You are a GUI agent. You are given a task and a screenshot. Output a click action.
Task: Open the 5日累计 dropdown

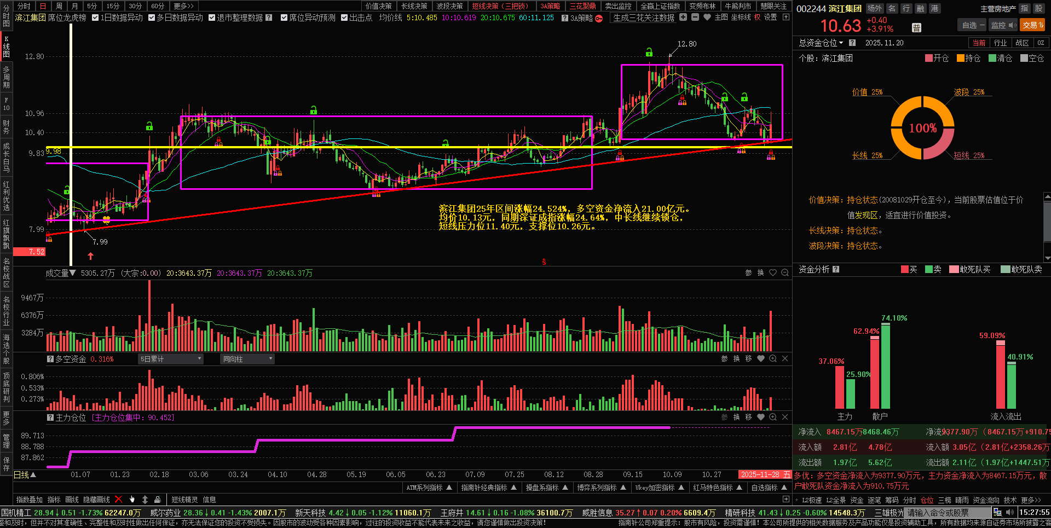tap(171, 359)
